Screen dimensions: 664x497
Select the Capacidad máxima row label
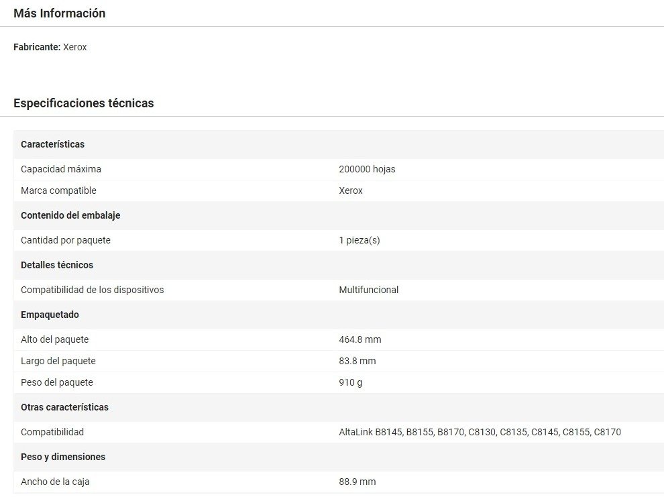click(61, 169)
